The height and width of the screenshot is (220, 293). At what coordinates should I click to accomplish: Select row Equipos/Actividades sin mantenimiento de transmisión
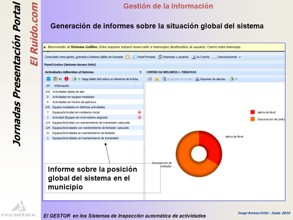tap(94, 138)
